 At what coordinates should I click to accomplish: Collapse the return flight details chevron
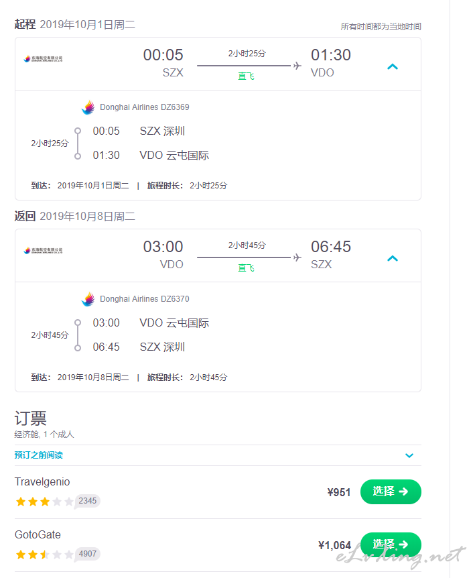coord(393,258)
